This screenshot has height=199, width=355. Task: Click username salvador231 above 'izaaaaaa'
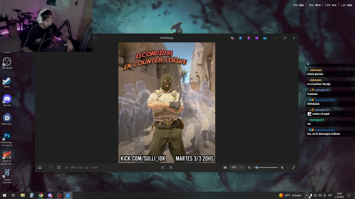coord(322,90)
